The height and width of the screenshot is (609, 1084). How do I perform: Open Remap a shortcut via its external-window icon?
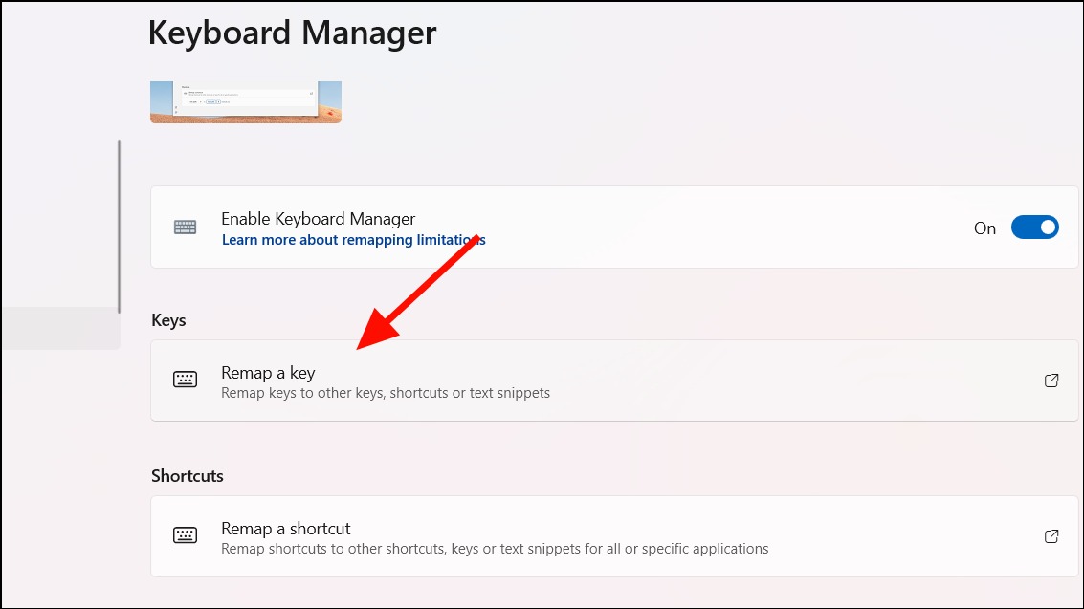(1051, 536)
